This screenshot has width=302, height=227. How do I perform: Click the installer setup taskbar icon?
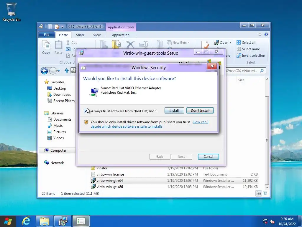click(x=63, y=221)
